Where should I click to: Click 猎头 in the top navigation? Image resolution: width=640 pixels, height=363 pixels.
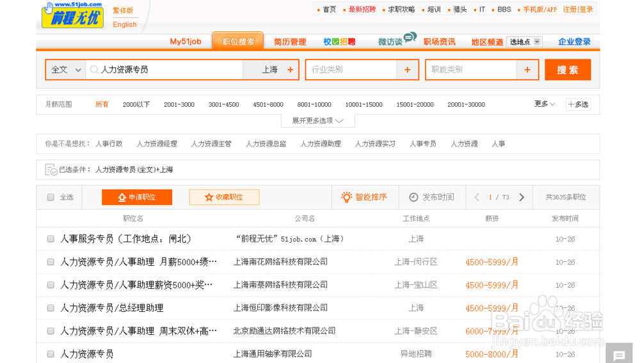[460, 10]
